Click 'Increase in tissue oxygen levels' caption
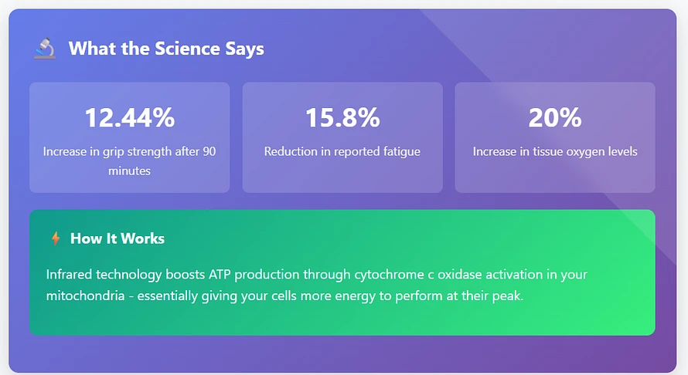The image size is (688, 375). [555, 151]
